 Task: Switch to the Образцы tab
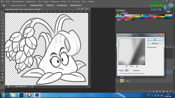click(x=124, y=13)
